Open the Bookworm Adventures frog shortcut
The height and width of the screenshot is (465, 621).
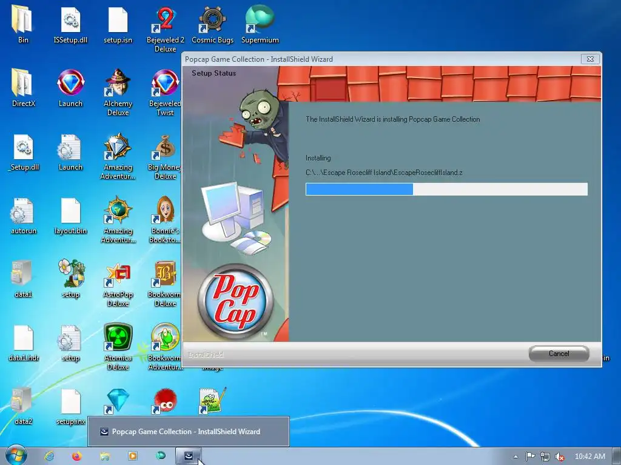click(165, 347)
